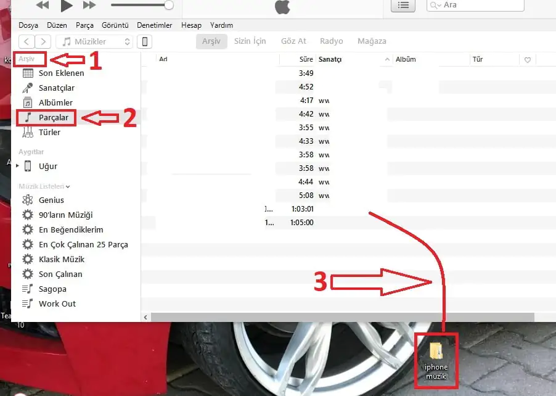The image size is (556, 396).
Task: Switch to the Göz At tab
Action: (293, 41)
